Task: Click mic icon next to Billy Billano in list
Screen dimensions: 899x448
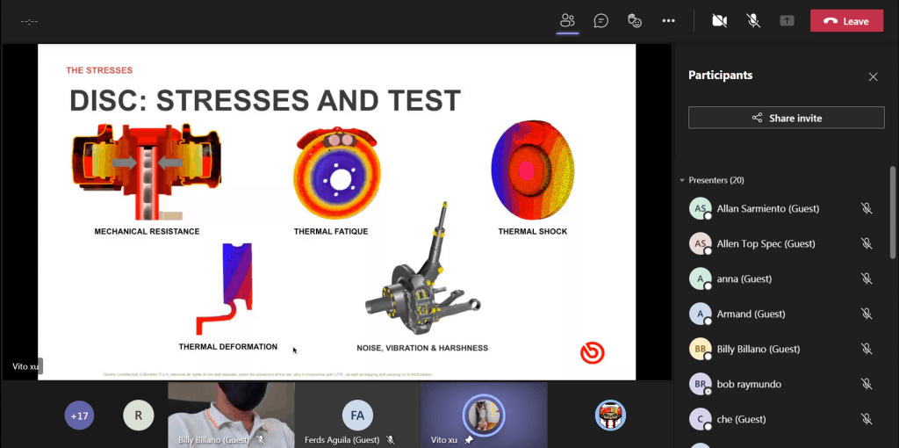Action: 866,349
